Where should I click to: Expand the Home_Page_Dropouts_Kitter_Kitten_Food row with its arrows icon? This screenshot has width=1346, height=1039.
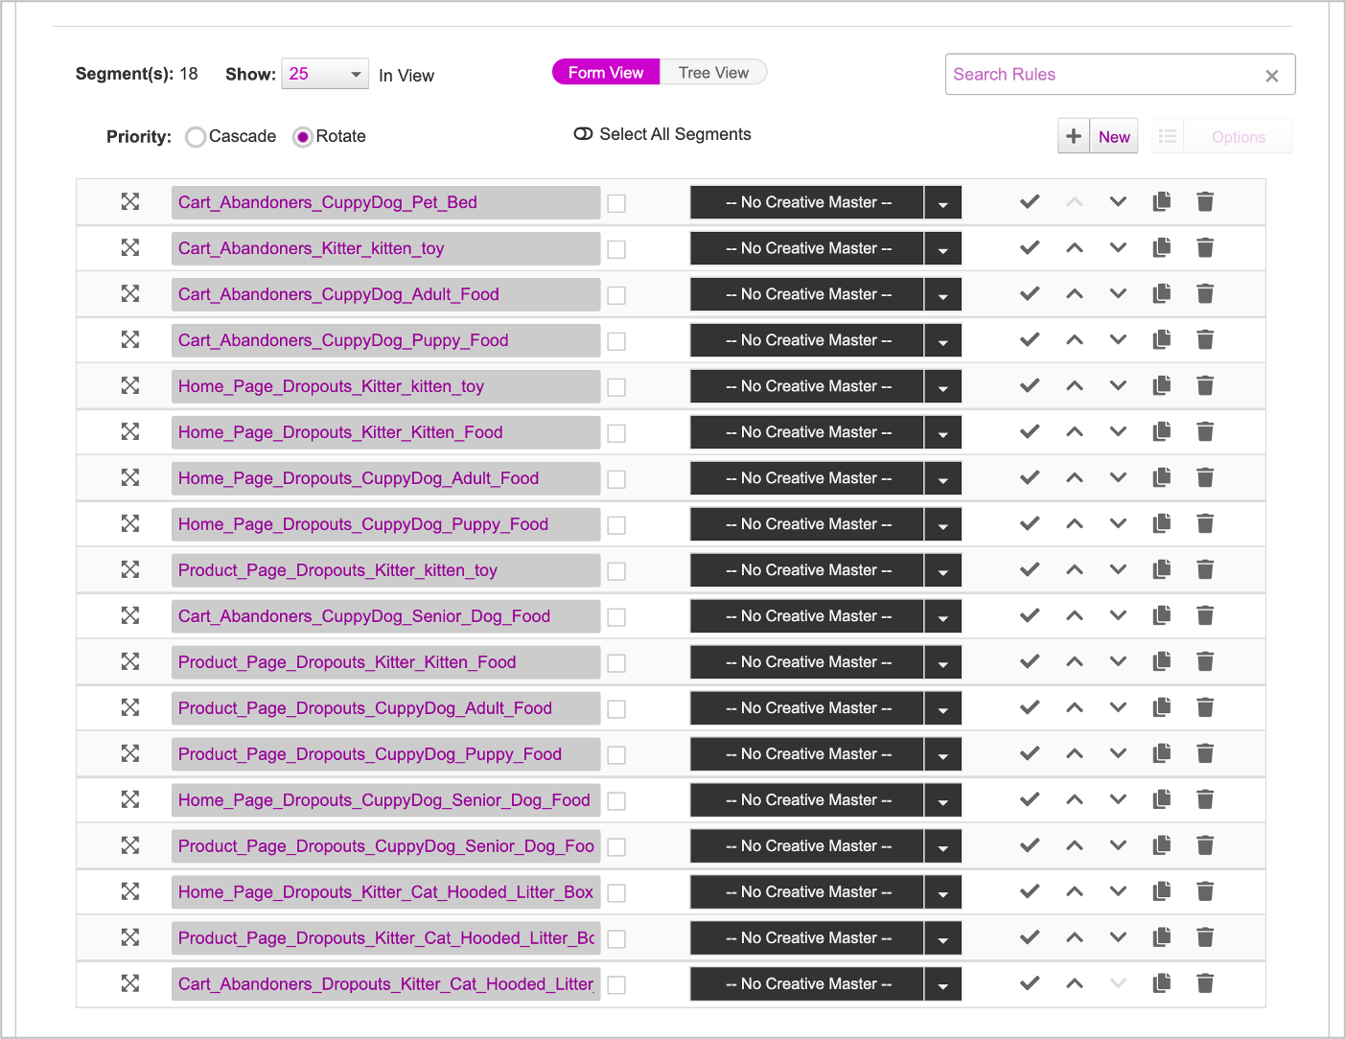tap(130, 431)
